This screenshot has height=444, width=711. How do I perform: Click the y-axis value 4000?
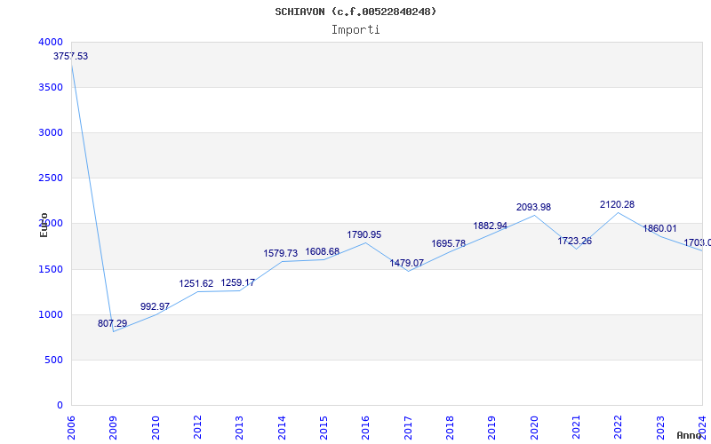(x=51, y=42)
